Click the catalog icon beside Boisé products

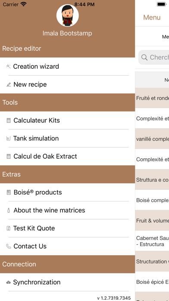[x=9, y=192]
